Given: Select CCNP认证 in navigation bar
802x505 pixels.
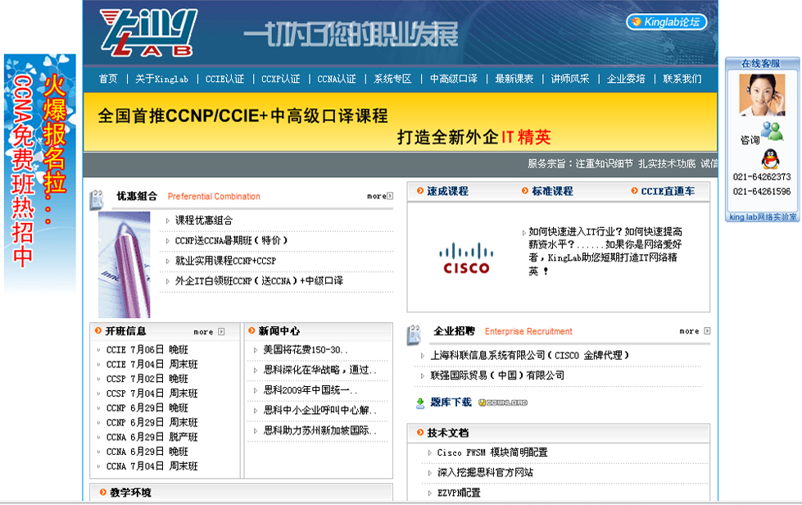Looking at the screenshot, I should click(281, 79).
